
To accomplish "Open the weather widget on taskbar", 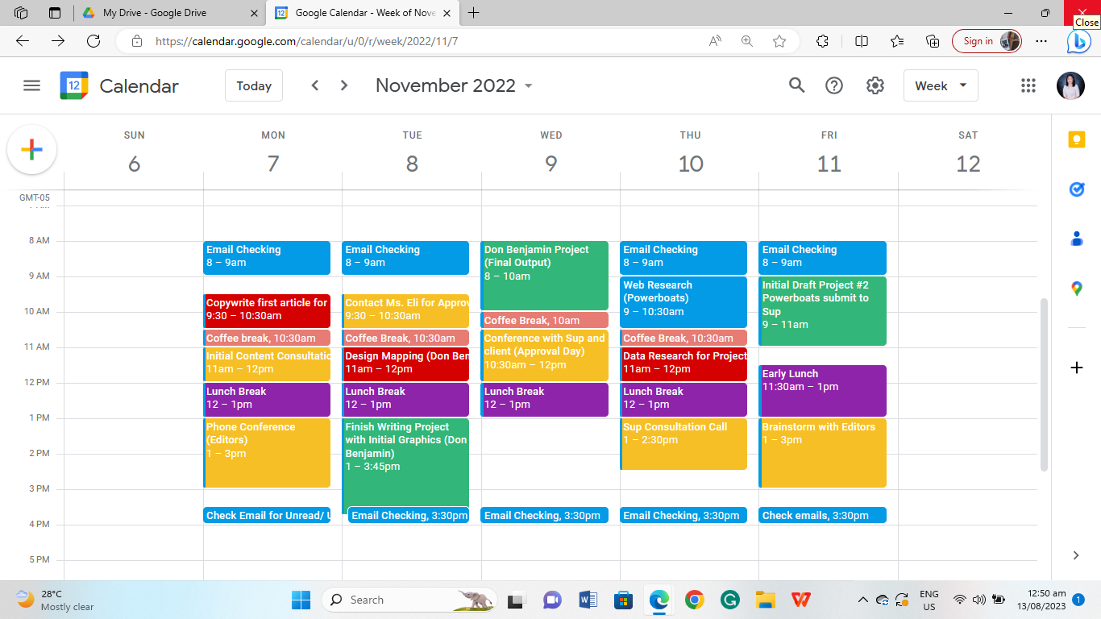I will [x=56, y=600].
